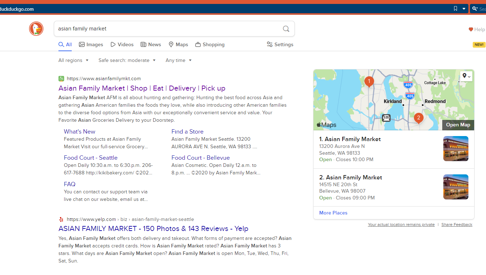This screenshot has height=275, width=486.
Task: Select the Bellevue Asian Family Market listing title
Action: click(x=351, y=177)
